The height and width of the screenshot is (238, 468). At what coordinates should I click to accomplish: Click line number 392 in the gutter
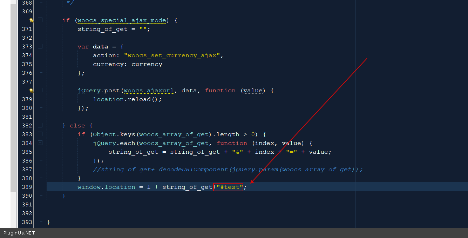point(27,213)
